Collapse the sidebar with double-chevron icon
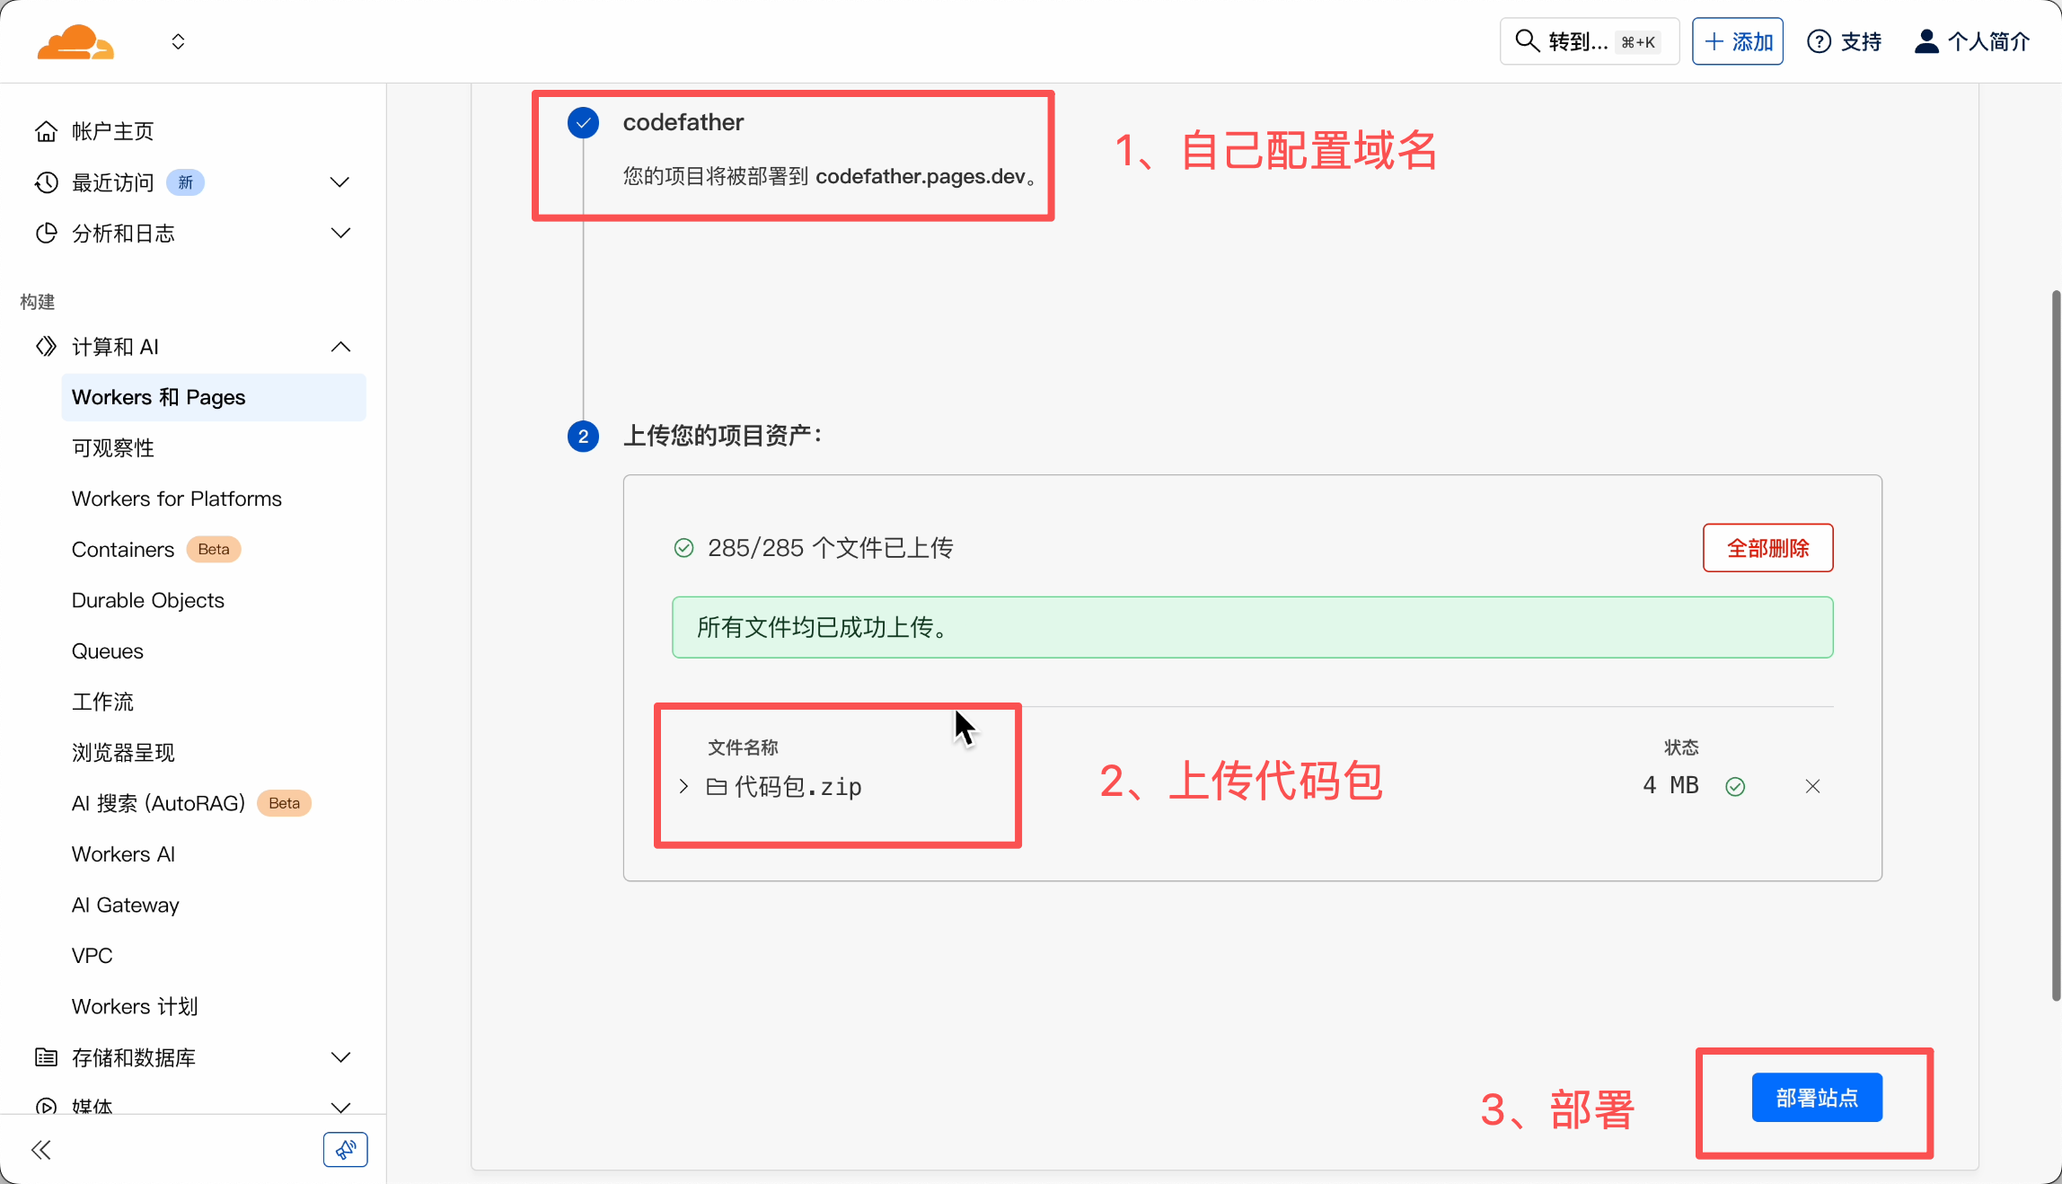The width and height of the screenshot is (2062, 1184). (x=41, y=1150)
